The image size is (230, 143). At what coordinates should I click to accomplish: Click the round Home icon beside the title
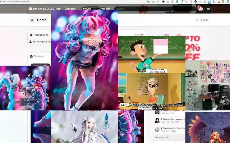click(32, 20)
